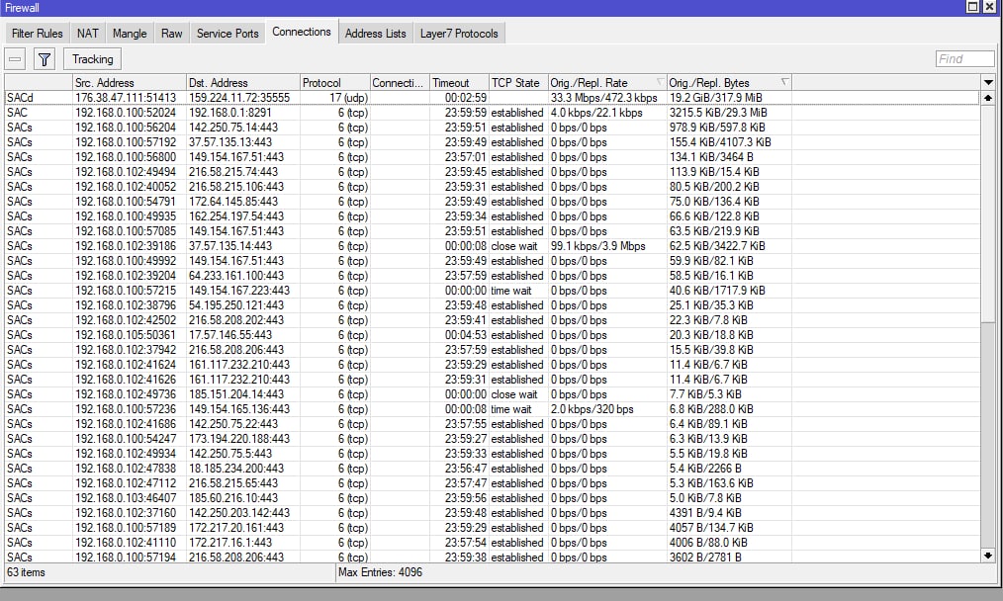The image size is (1003, 601).
Task: Click destination 54.195.250.121:443
Action: pyautogui.click(x=236, y=305)
